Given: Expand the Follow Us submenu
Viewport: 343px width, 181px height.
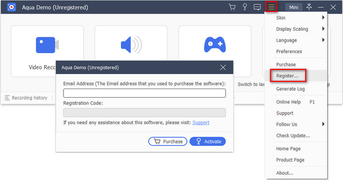Looking at the screenshot, I should 296,124.
